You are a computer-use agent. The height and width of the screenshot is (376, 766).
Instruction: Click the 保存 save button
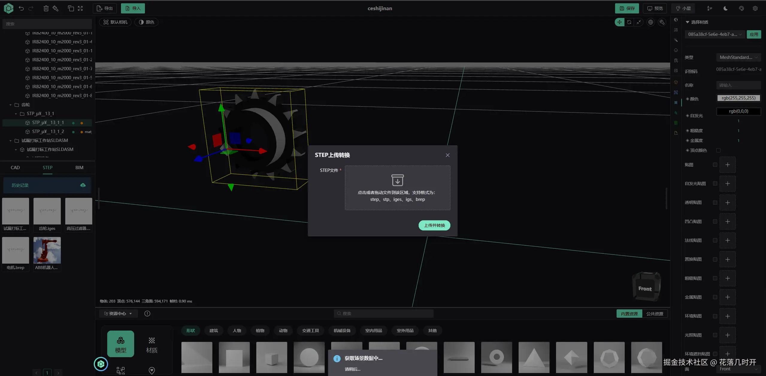[x=627, y=8]
